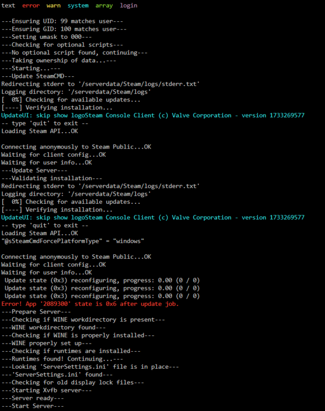Click the 'Setting umask to 000' line

click(x=47, y=37)
